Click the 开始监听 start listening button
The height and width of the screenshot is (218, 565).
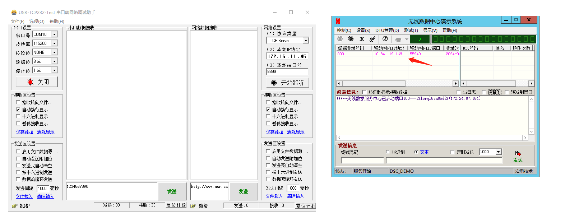tap(287, 83)
